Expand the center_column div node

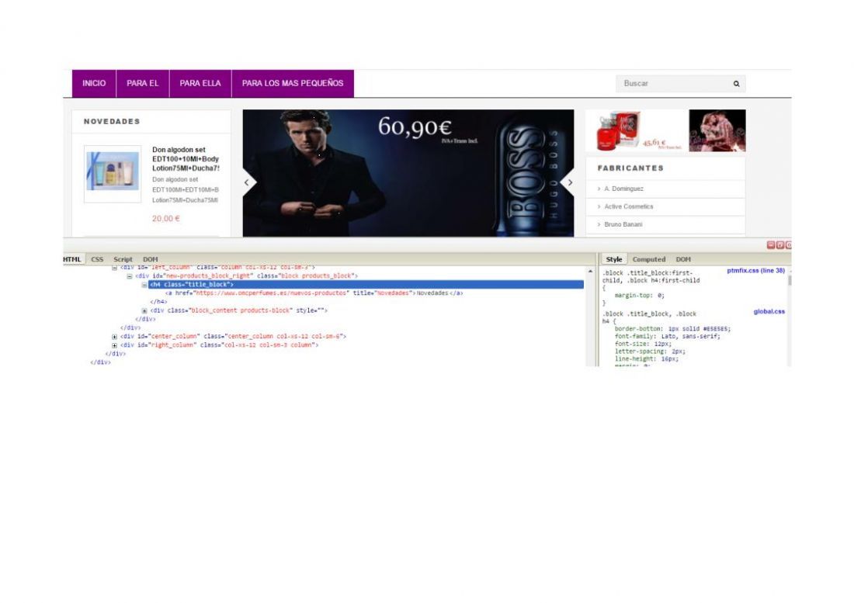114,337
